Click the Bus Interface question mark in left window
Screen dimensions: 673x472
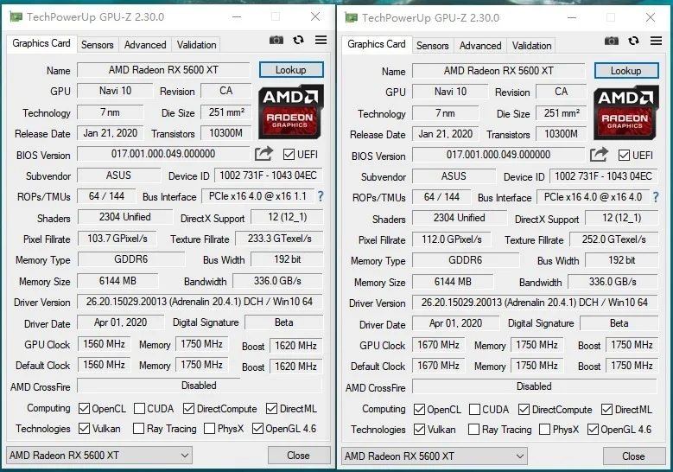321,196
